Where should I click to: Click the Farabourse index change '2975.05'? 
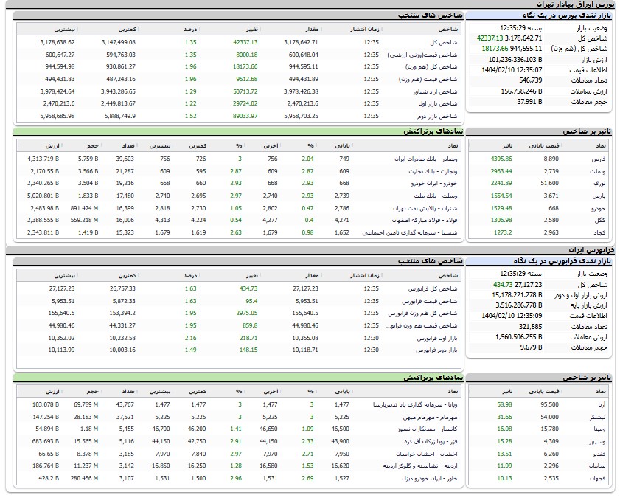[x=247, y=314]
